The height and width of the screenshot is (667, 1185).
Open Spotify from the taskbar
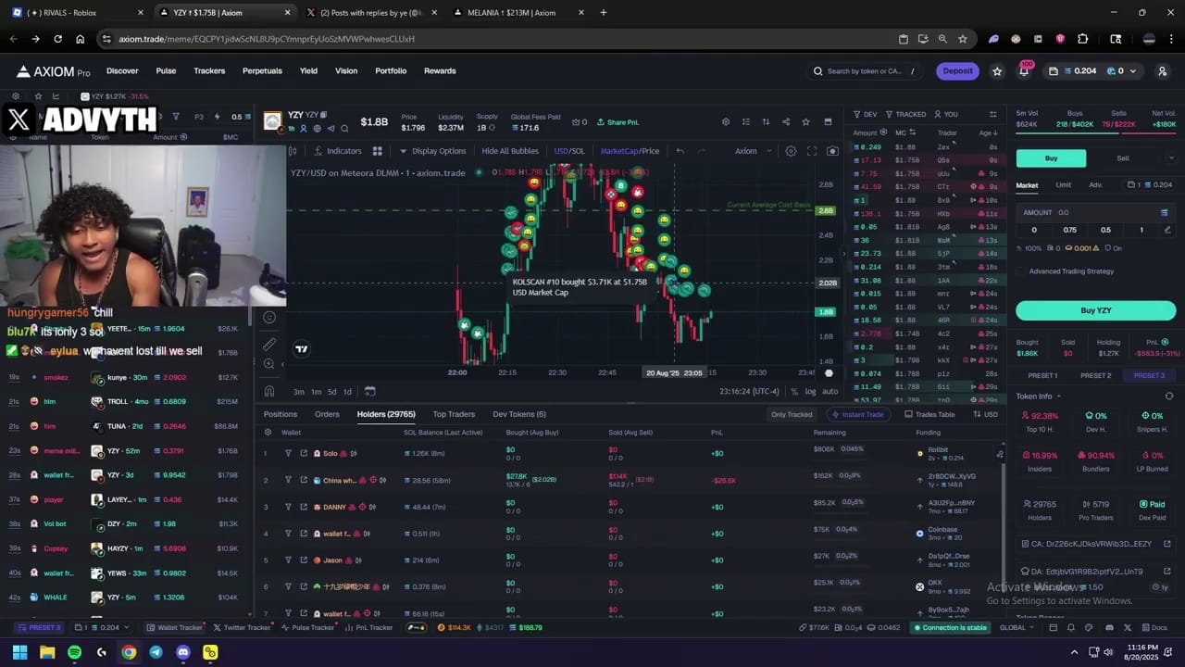(x=74, y=652)
